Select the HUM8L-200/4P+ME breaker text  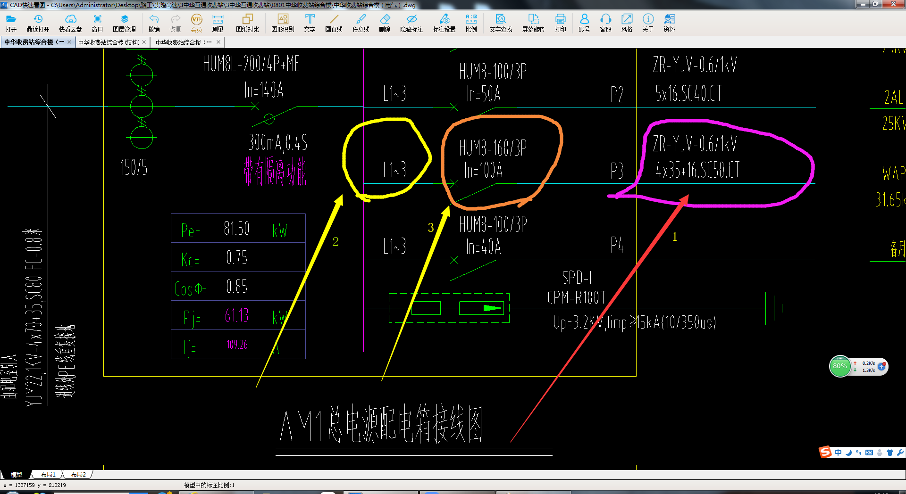tap(251, 64)
